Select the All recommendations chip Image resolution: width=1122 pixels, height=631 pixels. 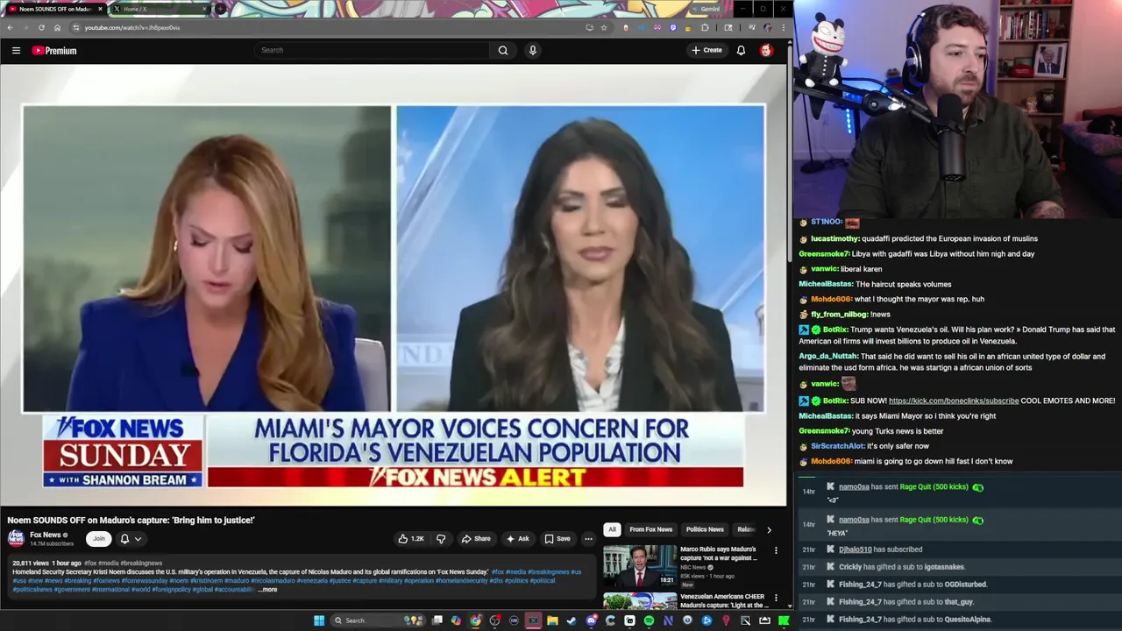point(612,529)
